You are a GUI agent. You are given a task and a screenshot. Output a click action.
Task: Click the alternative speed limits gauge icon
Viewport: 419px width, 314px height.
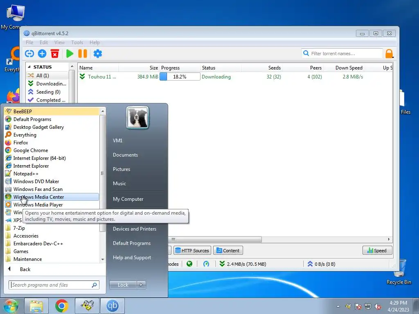206,264
